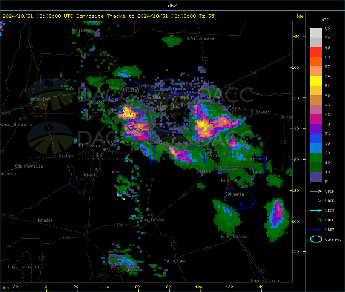This screenshot has width=345, height=292.
Task: Click the 'Paso_Barroso' map label
Action: 235,237
